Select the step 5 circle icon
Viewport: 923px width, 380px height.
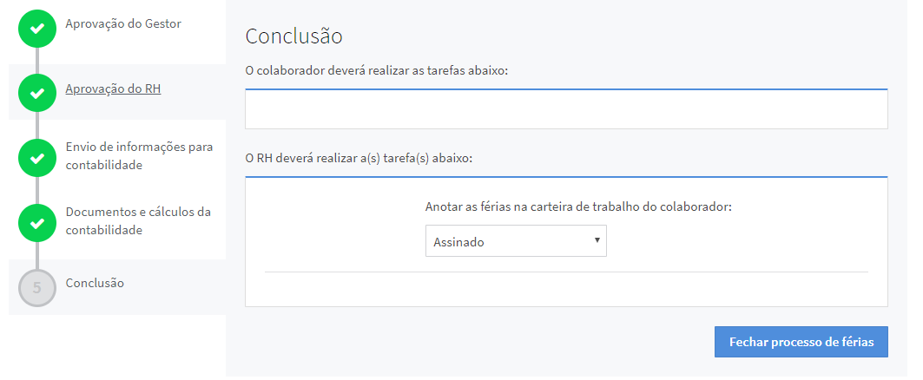pos(37,288)
